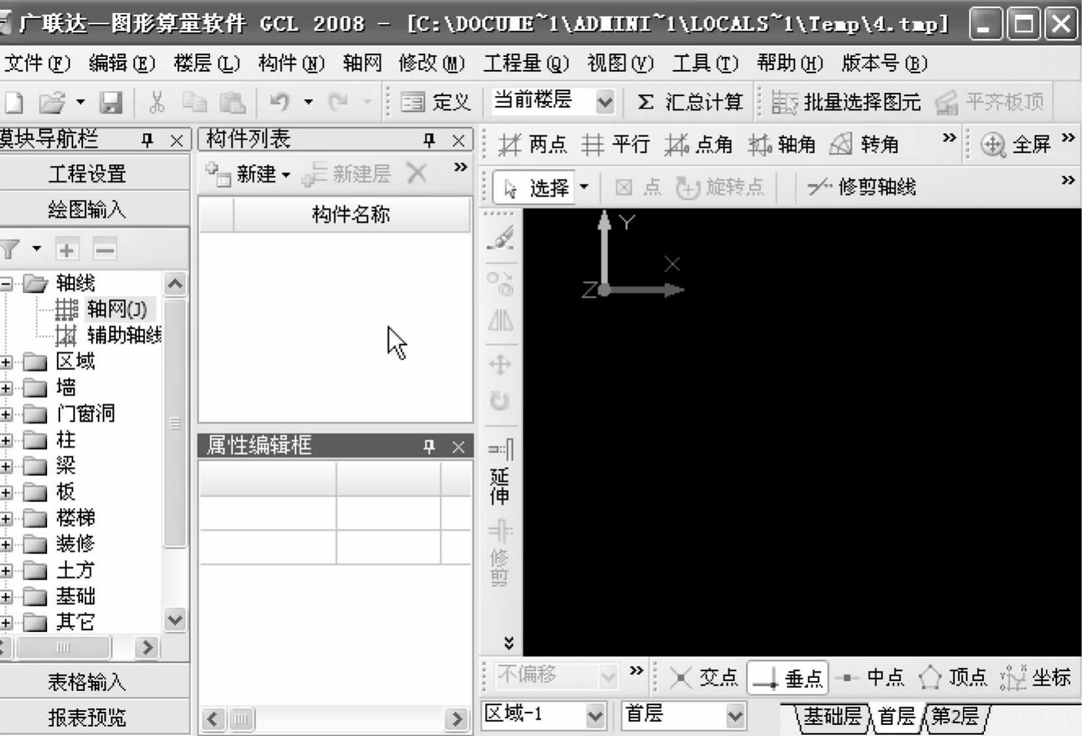Open the 新建 dropdown arrow
Image resolution: width=1082 pixels, height=736 pixels.
click(286, 175)
